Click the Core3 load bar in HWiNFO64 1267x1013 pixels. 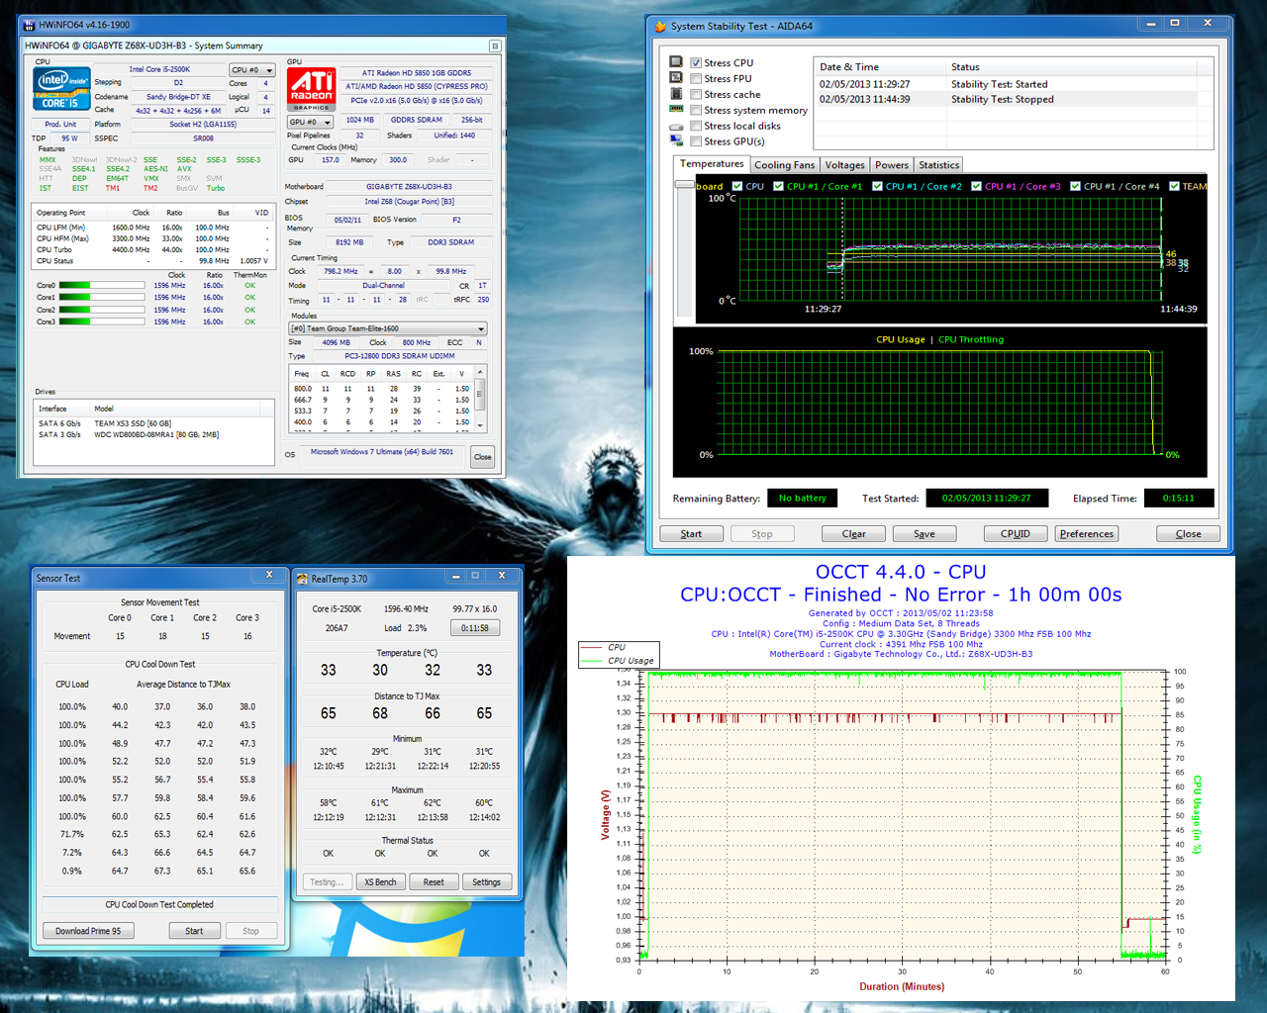coord(102,322)
